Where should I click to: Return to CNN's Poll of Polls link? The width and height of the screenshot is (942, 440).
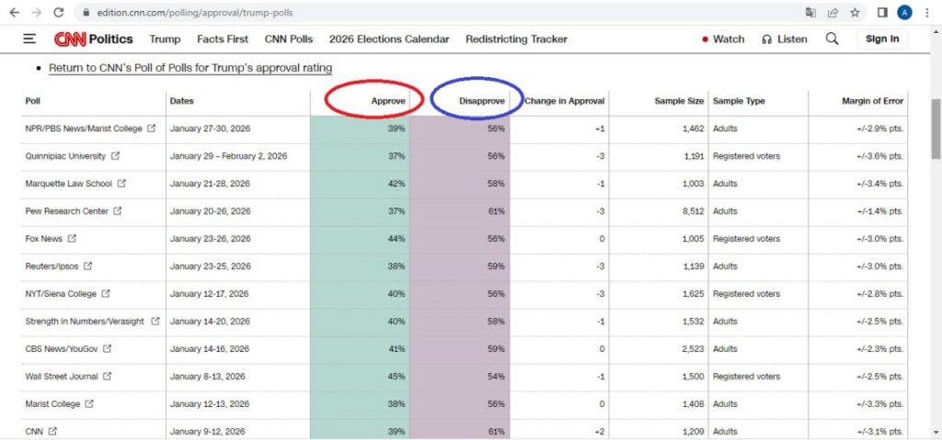coord(190,68)
